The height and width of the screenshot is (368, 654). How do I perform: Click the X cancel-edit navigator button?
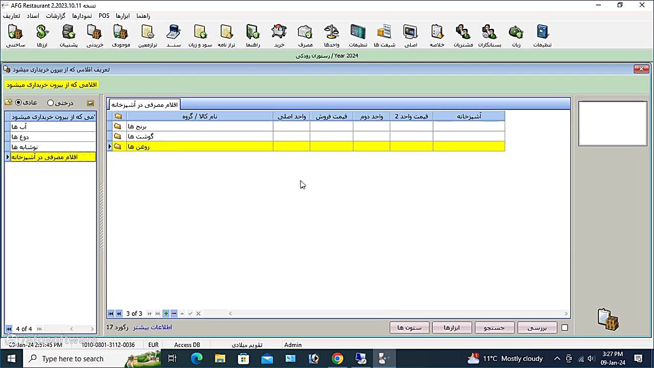198,313
